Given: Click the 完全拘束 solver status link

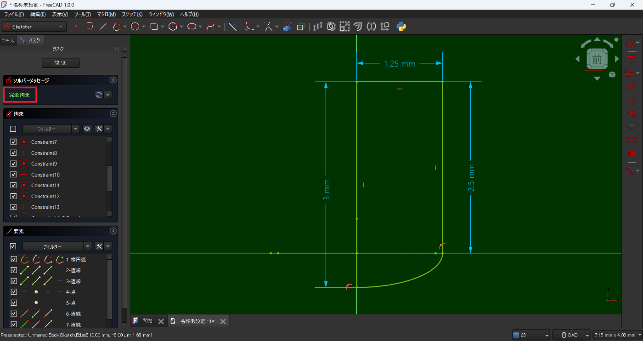Looking at the screenshot, I should [x=19, y=95].
